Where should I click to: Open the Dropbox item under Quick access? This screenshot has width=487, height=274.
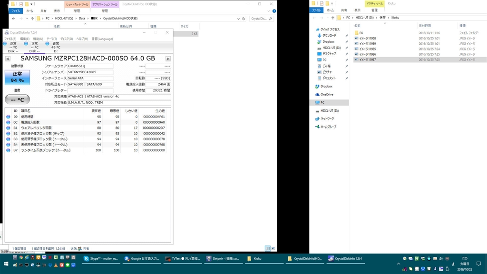(x=328, y=42)
